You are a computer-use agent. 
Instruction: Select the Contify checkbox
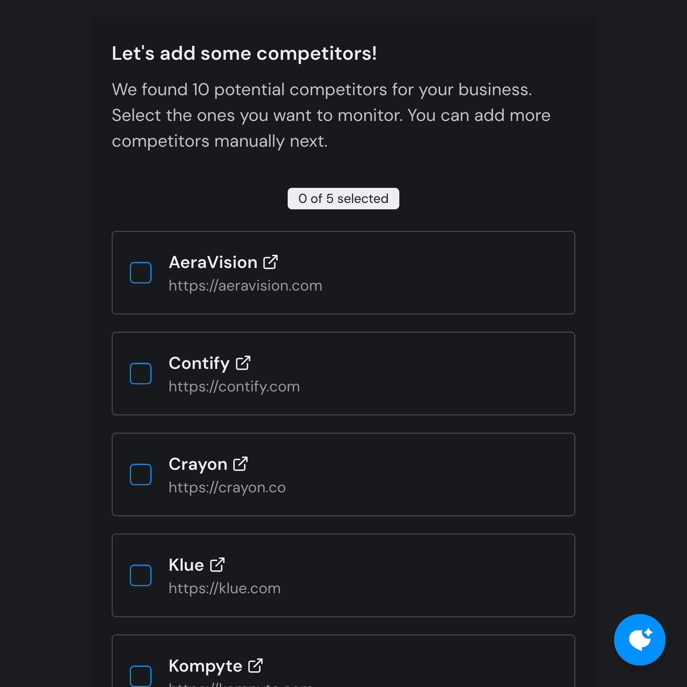pyautogui.click(x=141, y=373)
